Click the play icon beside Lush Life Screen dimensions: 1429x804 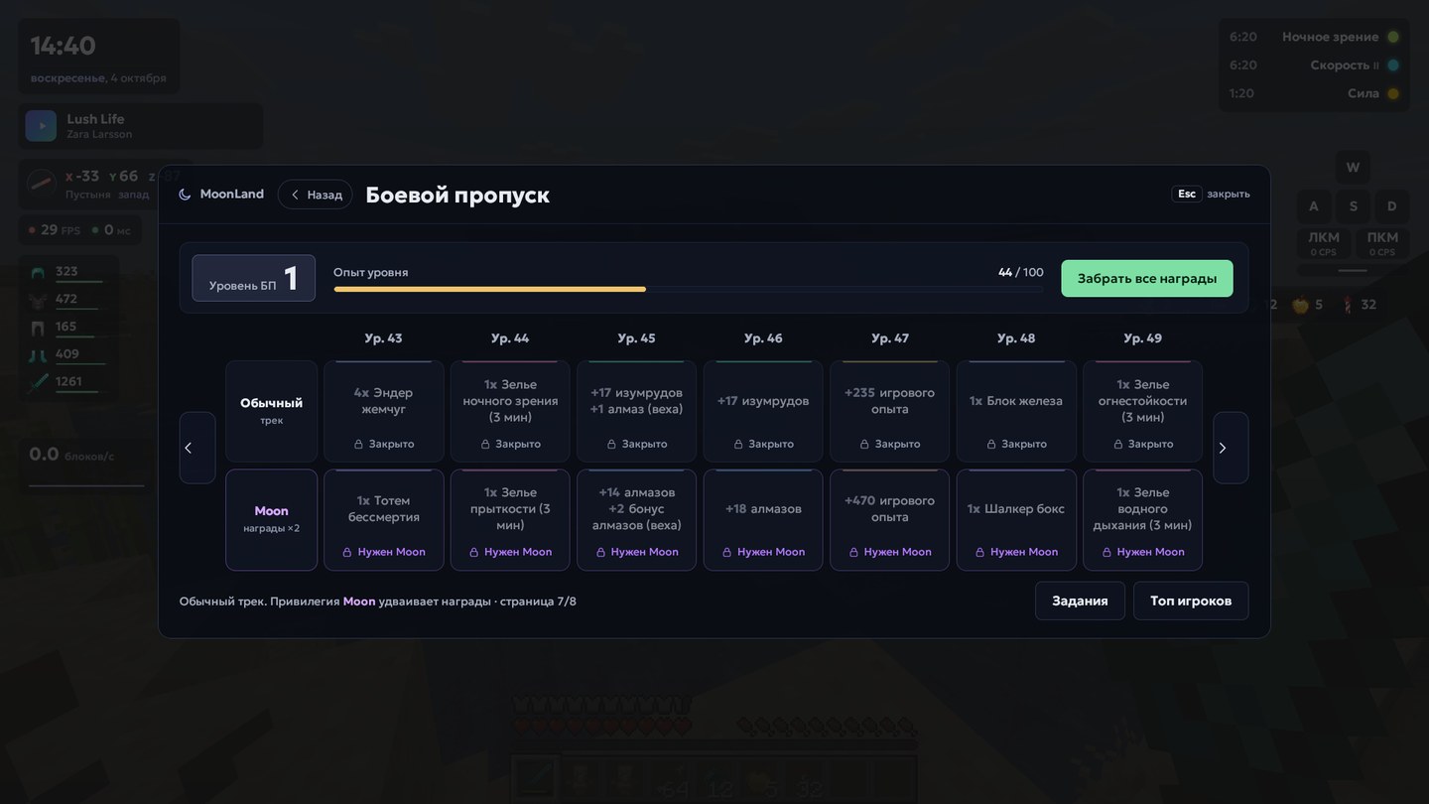[41, 126]
